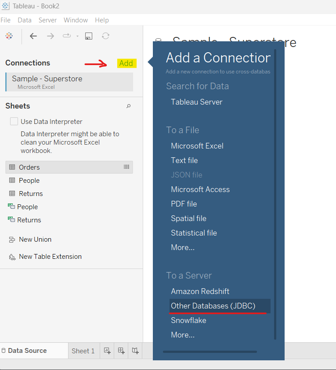The width and height of the screenshot is (336, 370).
Task: Select the second People named range
Action: [x=27, y=207]
